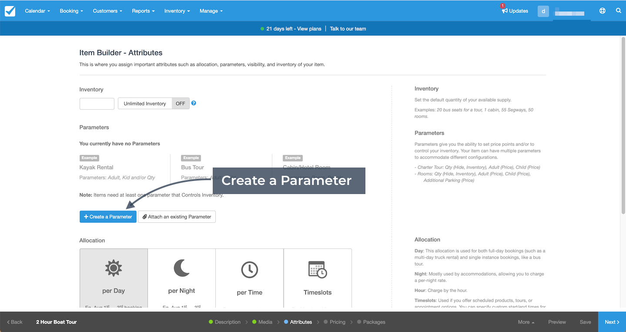The height and width of the screenshot is (332, 626).
Task: Click Save in the footer
Action: pos(585,322)
